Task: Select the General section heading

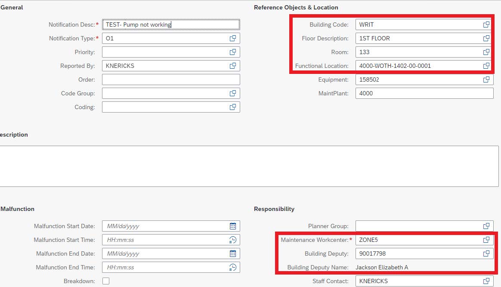Action: tap(12, 7)
